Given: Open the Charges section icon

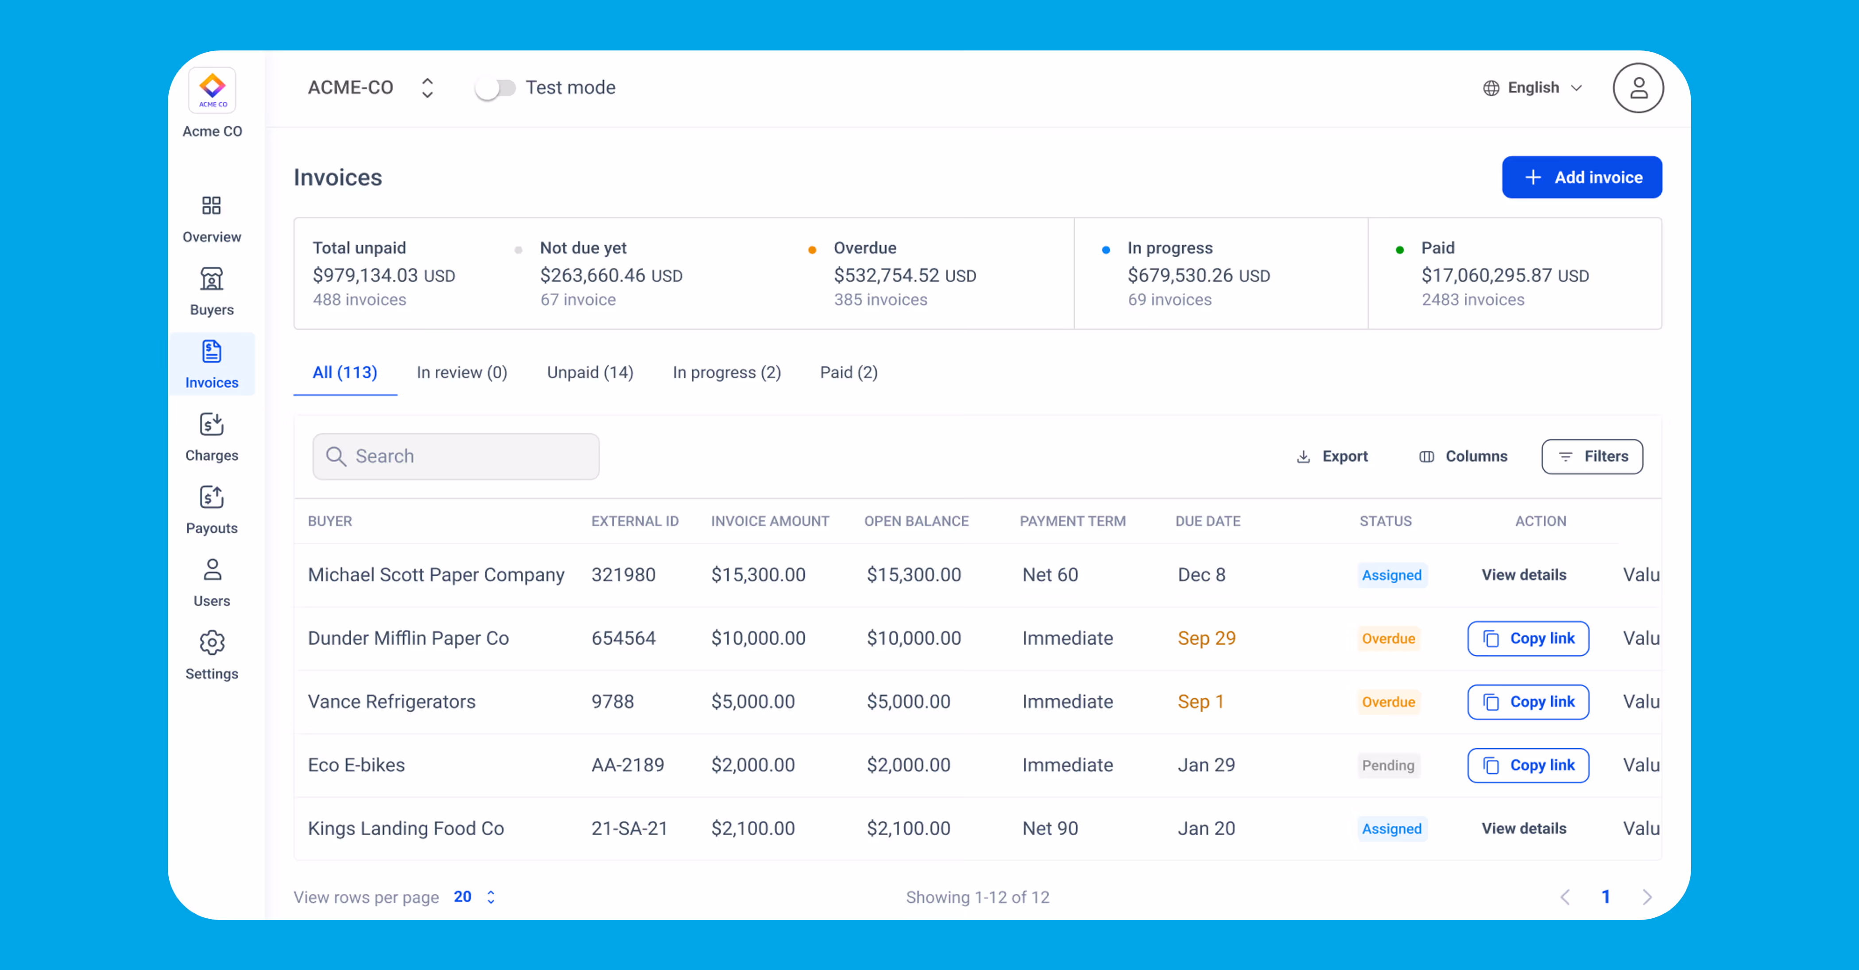Looking at the screenshot, I should pyautogui.click(x=211, y=425).
